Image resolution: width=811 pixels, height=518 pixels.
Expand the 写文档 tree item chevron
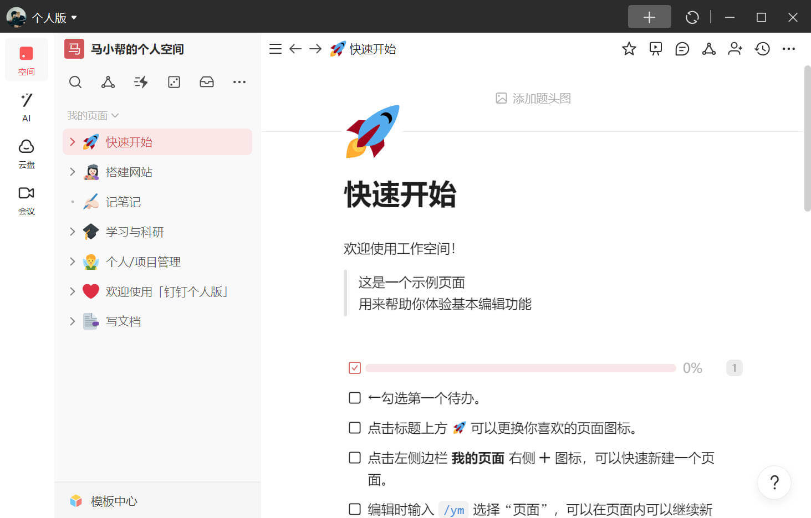click(x=72, y=321)
